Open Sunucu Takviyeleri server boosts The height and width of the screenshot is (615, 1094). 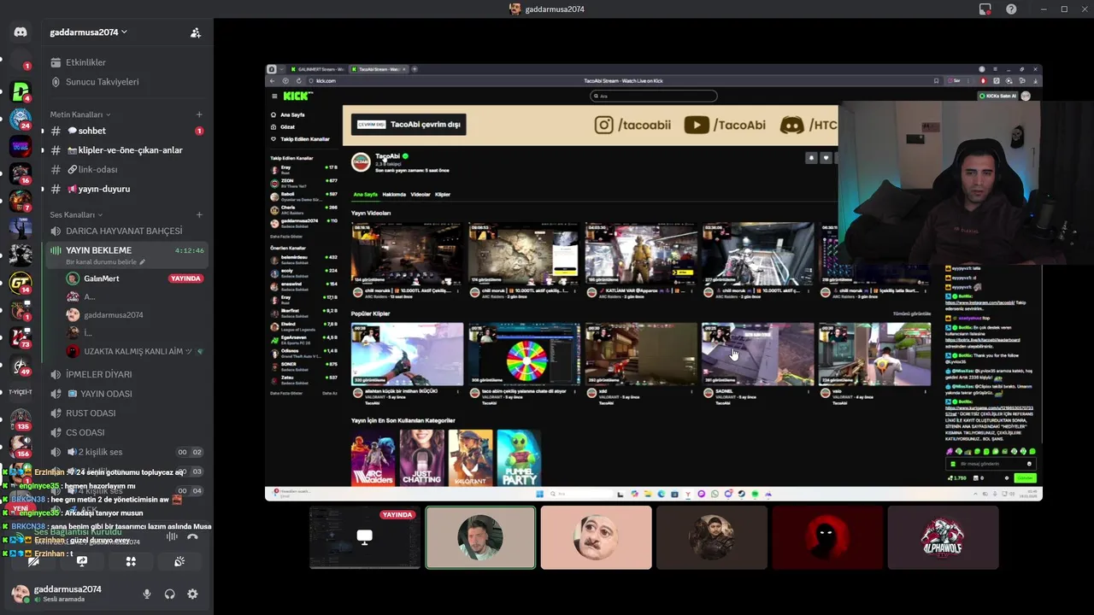[102, 82]
